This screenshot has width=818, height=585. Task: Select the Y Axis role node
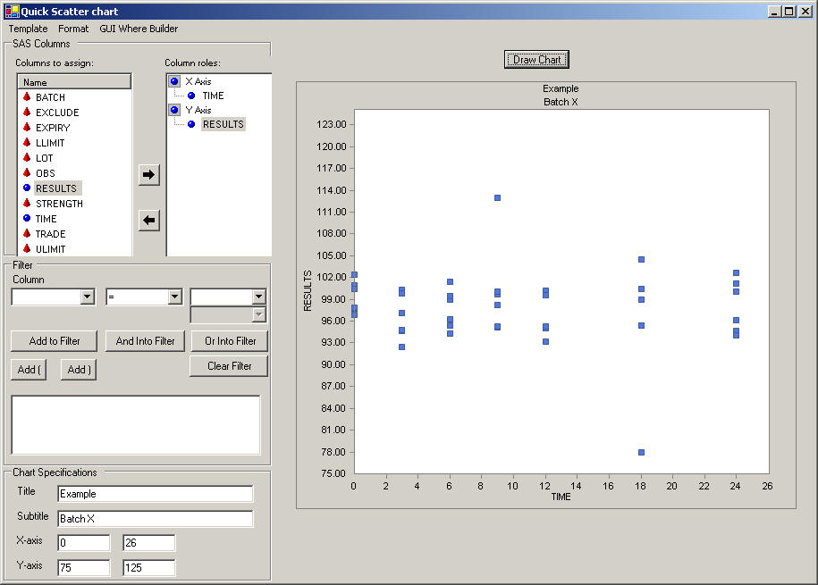pyautogui.click(x=198, y=110)
